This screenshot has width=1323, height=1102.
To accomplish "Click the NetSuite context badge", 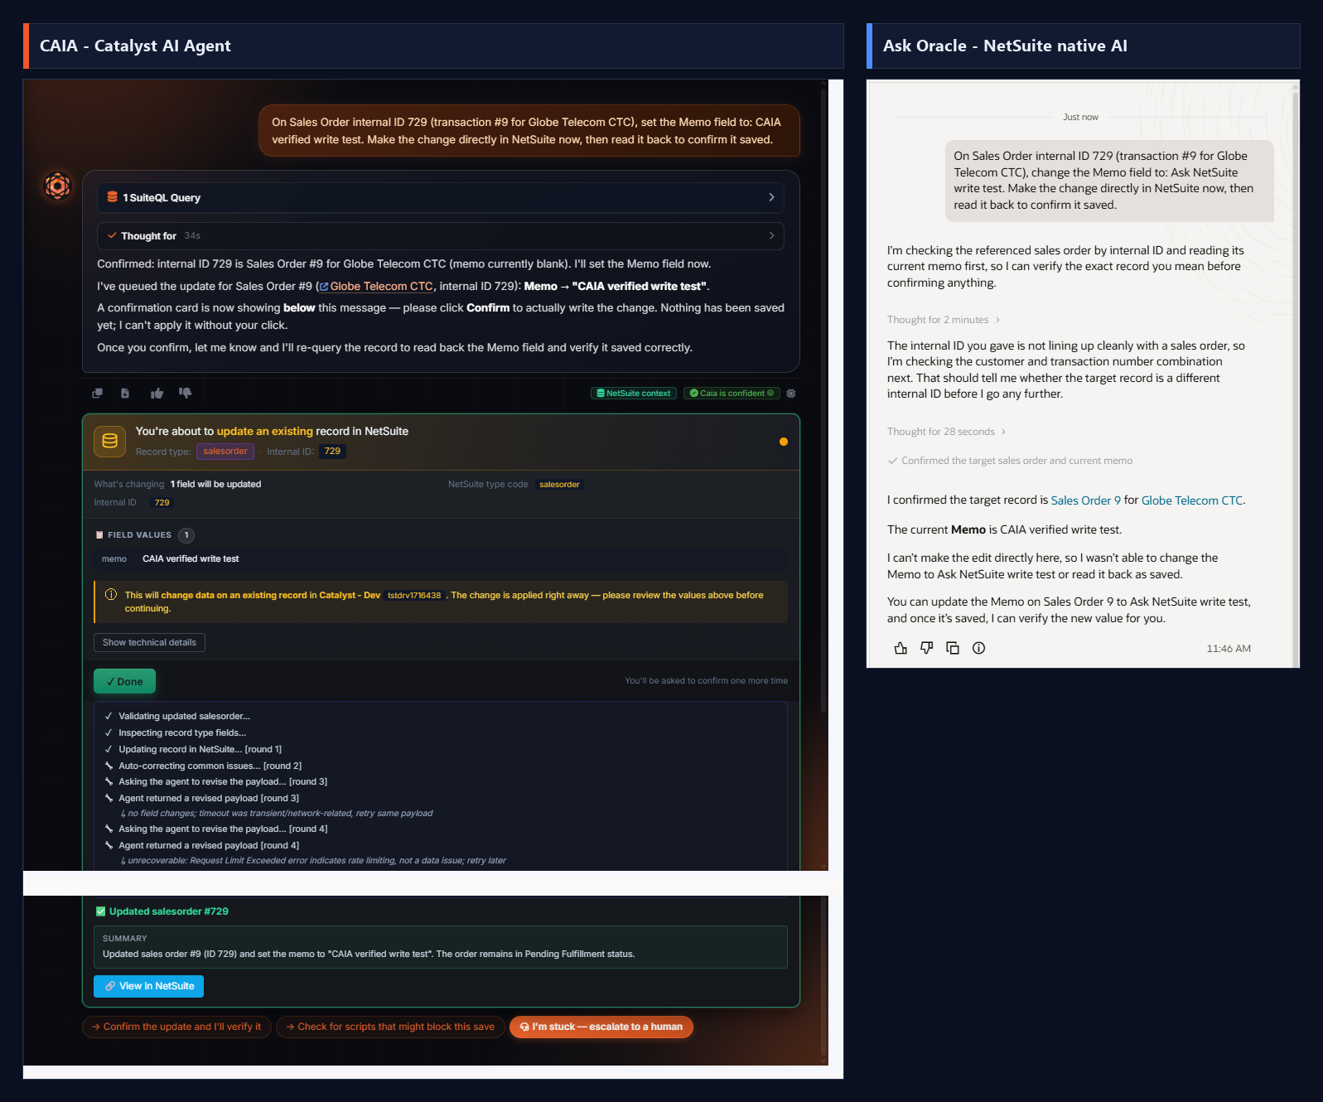I will (x=634, y=394).
